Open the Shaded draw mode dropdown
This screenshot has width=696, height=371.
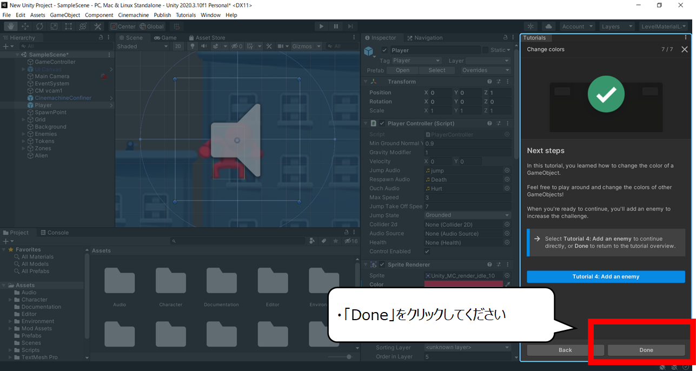[x=143, y=46]
